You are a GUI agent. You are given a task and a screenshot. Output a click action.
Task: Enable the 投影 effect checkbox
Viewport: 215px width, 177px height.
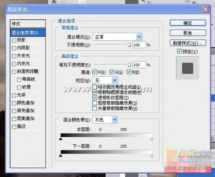14,40
